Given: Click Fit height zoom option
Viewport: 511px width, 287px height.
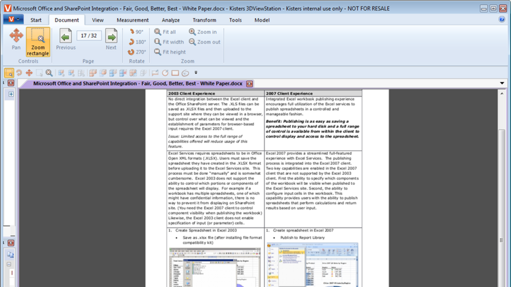Looking at the screenshot, I should 170,52.
